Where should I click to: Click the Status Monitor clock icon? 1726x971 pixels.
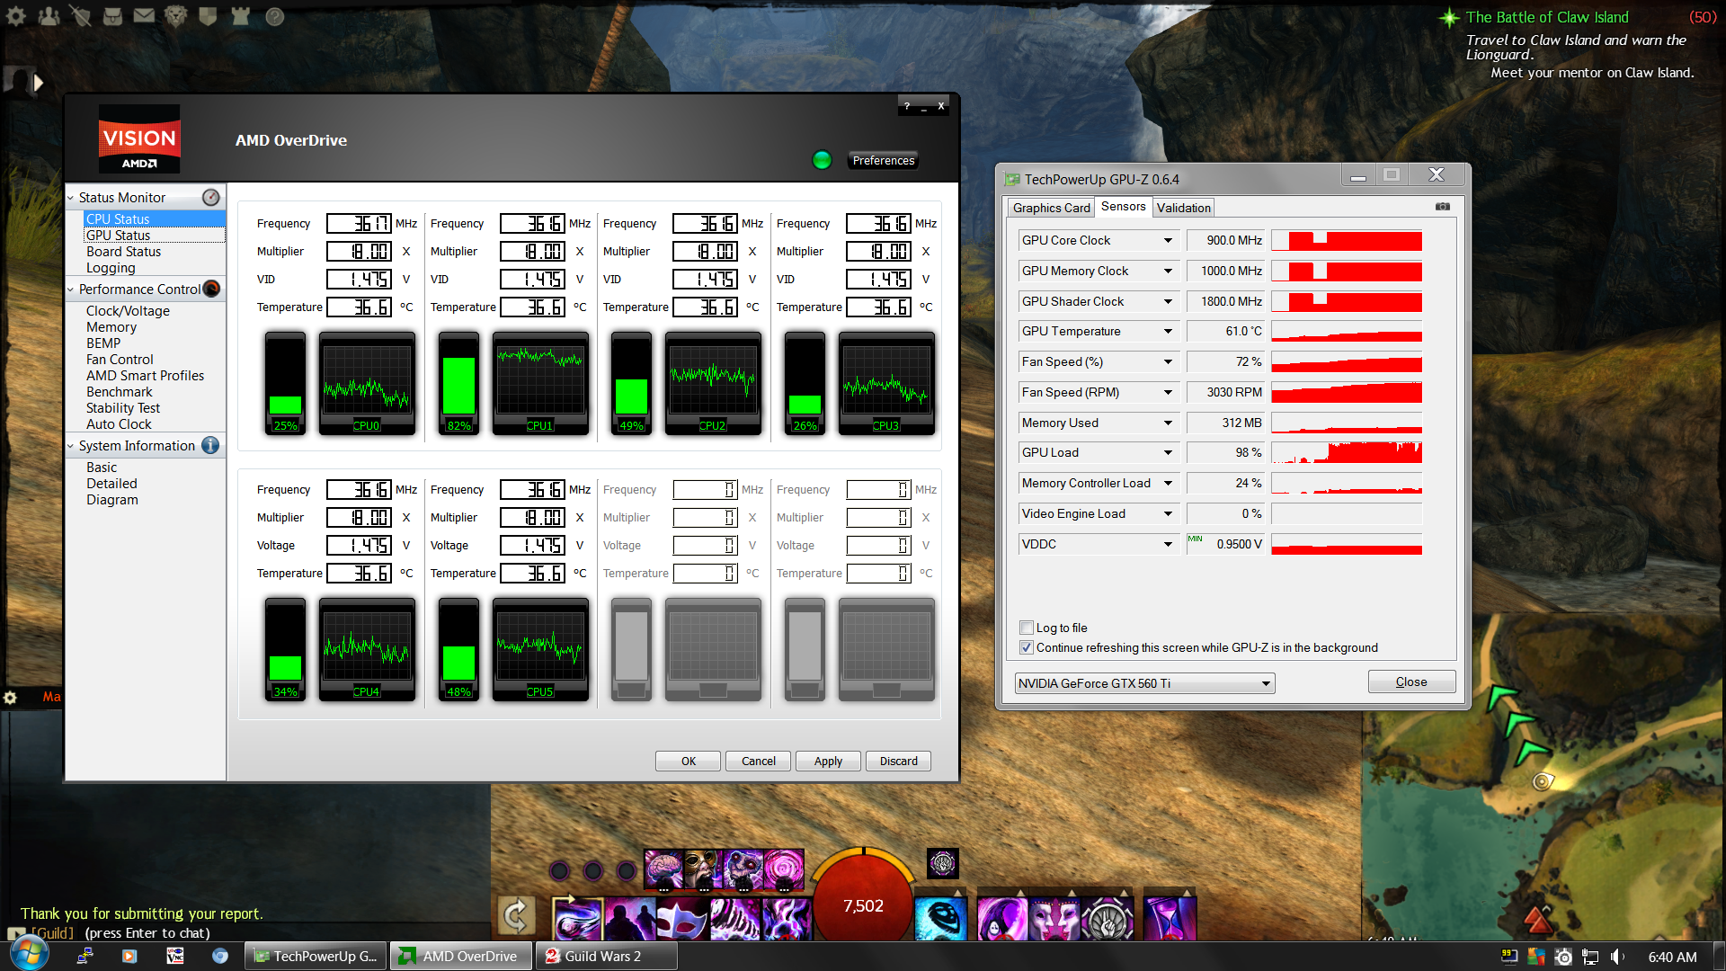pos(211,197)
